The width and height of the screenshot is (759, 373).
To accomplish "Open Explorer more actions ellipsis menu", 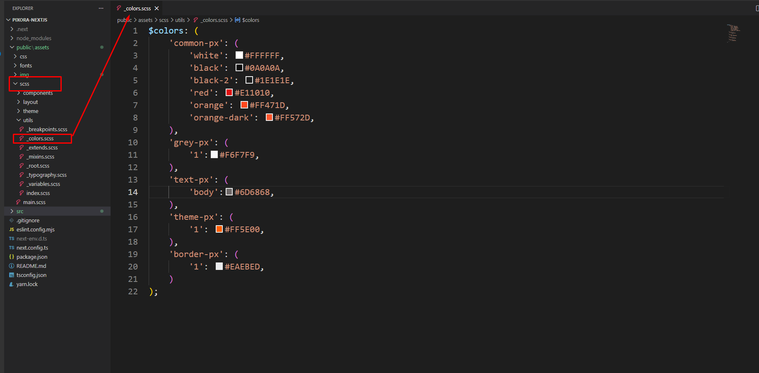I will click(x=101, y=8).
